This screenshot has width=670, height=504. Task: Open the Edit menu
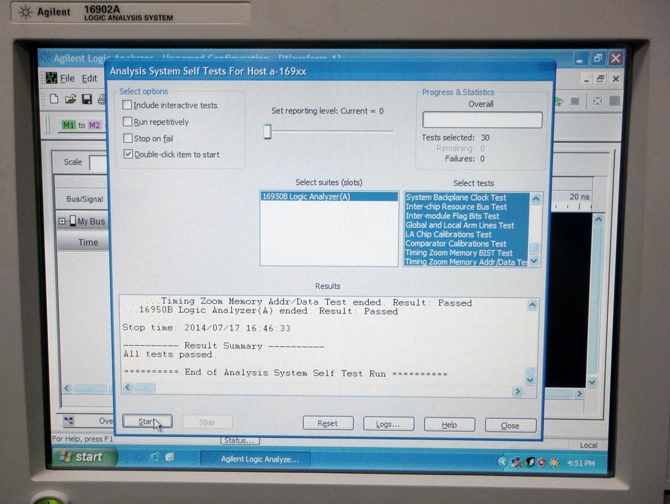(x=90, y=78)
